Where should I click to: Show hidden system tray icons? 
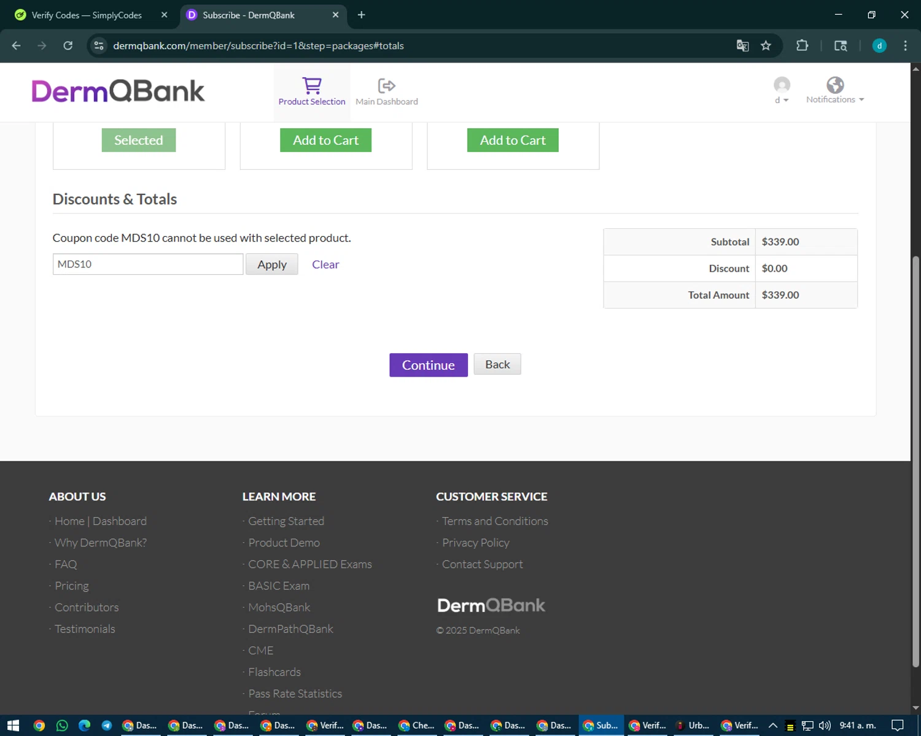click(773, 726)
